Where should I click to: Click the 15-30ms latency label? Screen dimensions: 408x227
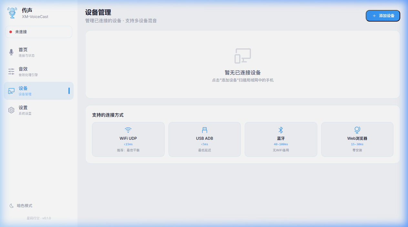[x=357, y=144]
